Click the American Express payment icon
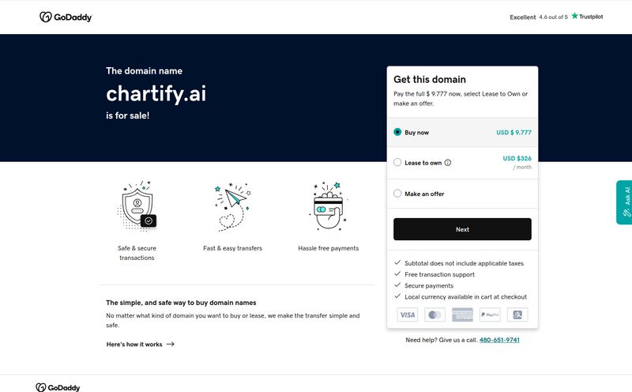632x392 pixels. [x=462, y=315]
